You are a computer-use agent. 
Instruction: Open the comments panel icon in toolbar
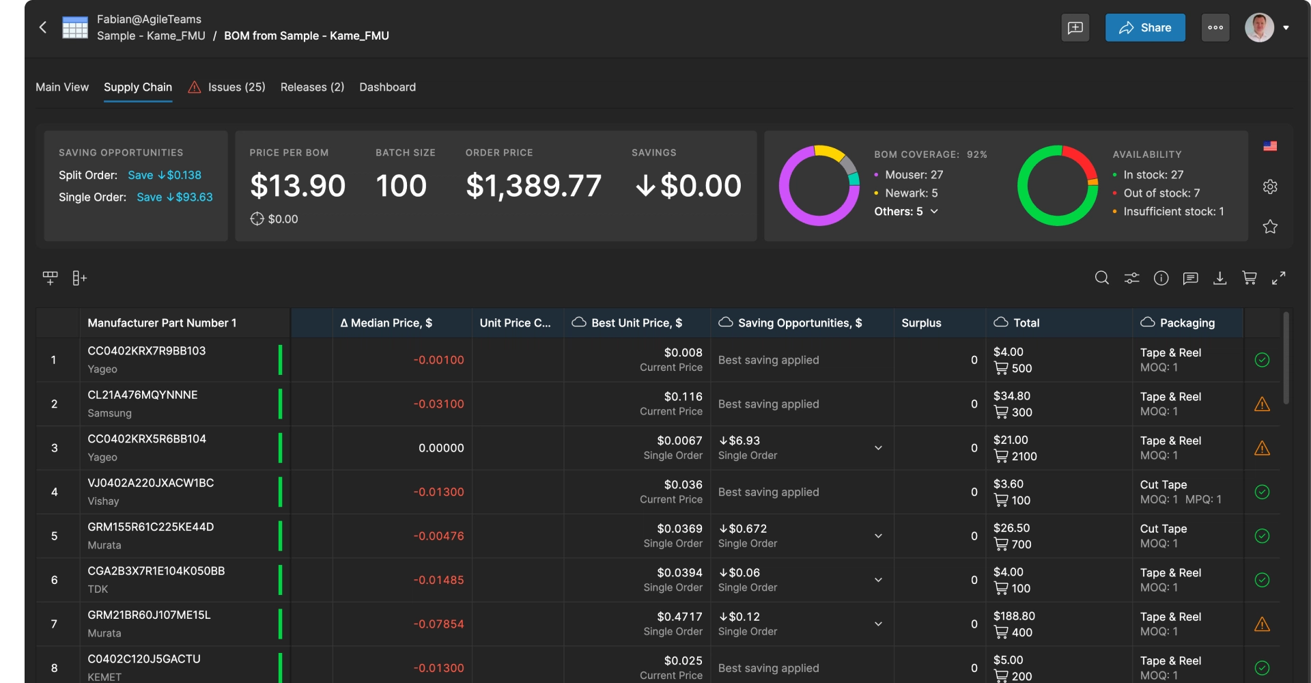tap(1191, 278)
